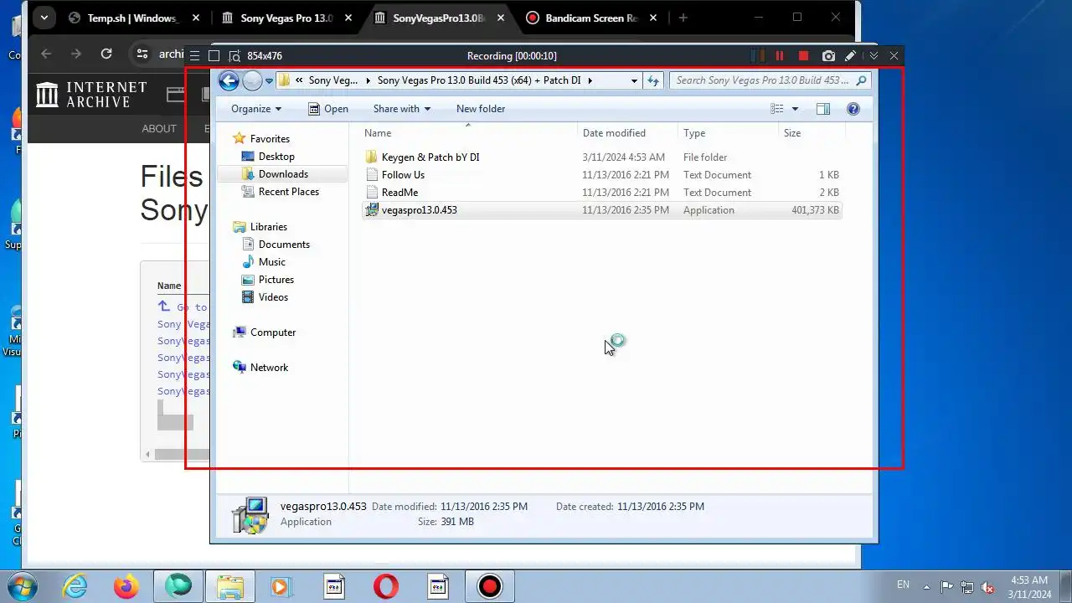This screenshot has width=1072, height=603.
Task: Stop recording with the red square button
Action: (803, 56)
